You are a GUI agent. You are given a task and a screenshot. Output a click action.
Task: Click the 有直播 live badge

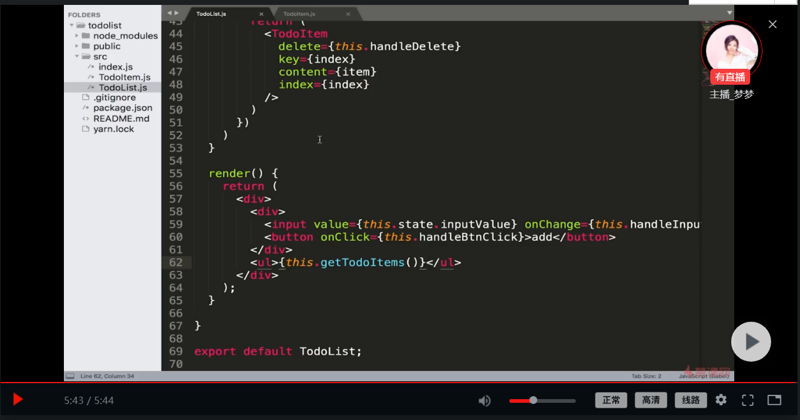(731, 76)
